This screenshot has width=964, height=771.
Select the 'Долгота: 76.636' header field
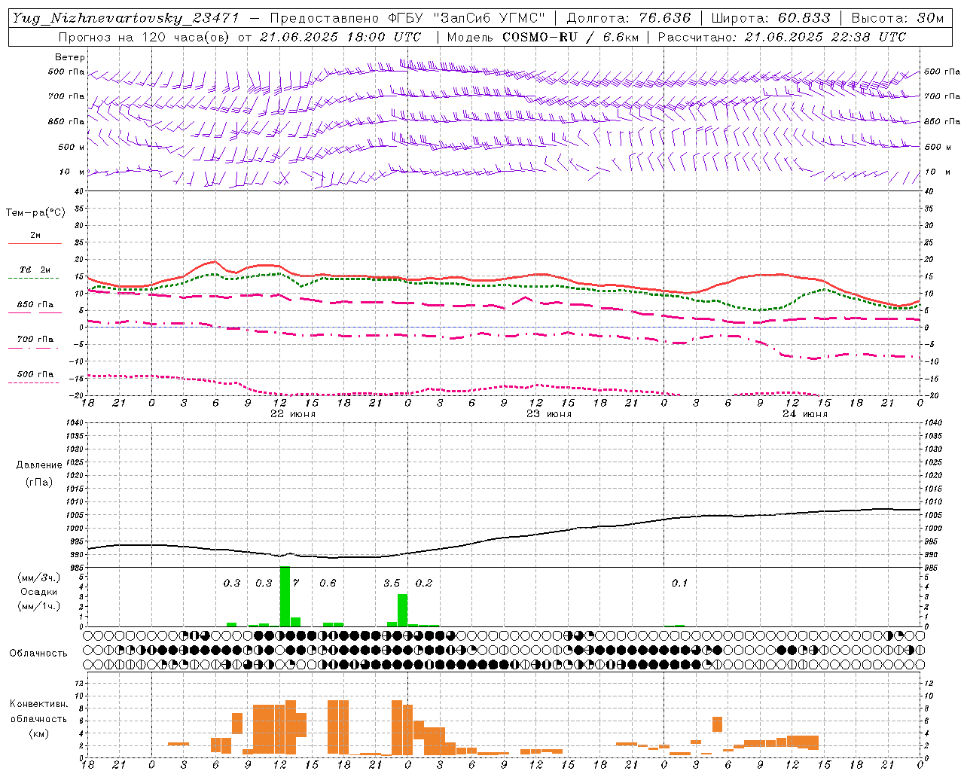coord(628,18)
